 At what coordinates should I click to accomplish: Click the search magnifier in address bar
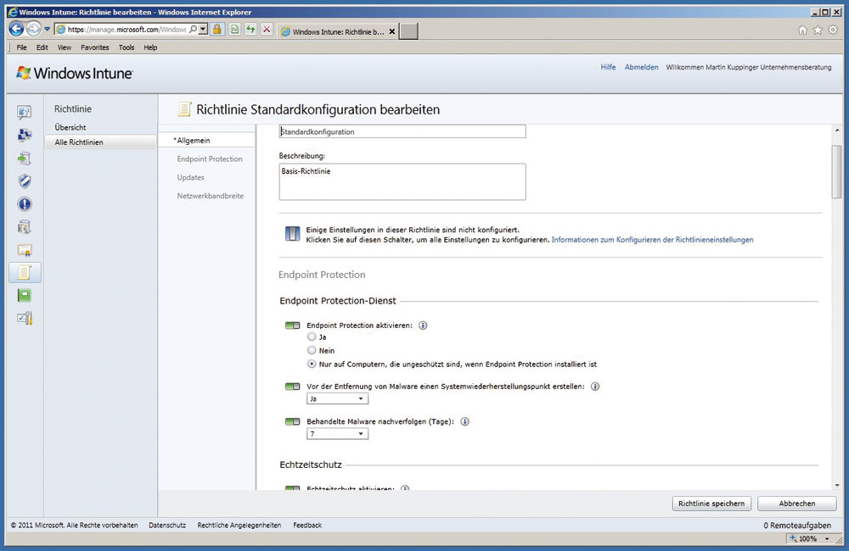[x=194, y=29]
